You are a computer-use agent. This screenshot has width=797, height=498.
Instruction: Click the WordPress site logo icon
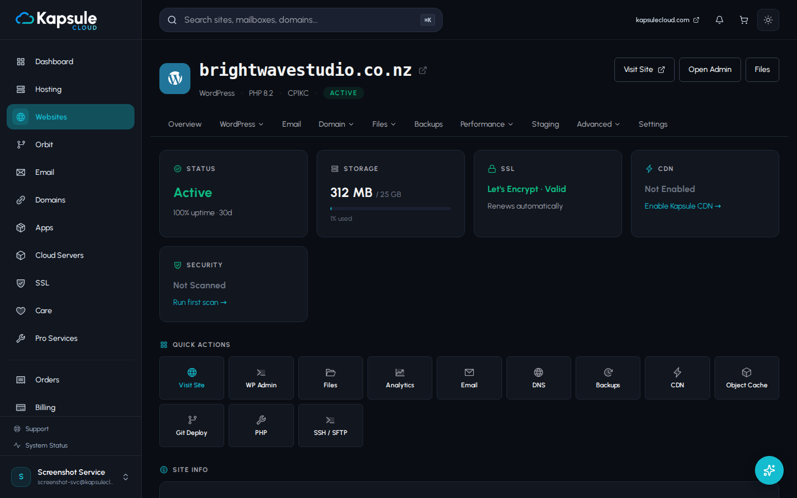(x=175, y=79)
